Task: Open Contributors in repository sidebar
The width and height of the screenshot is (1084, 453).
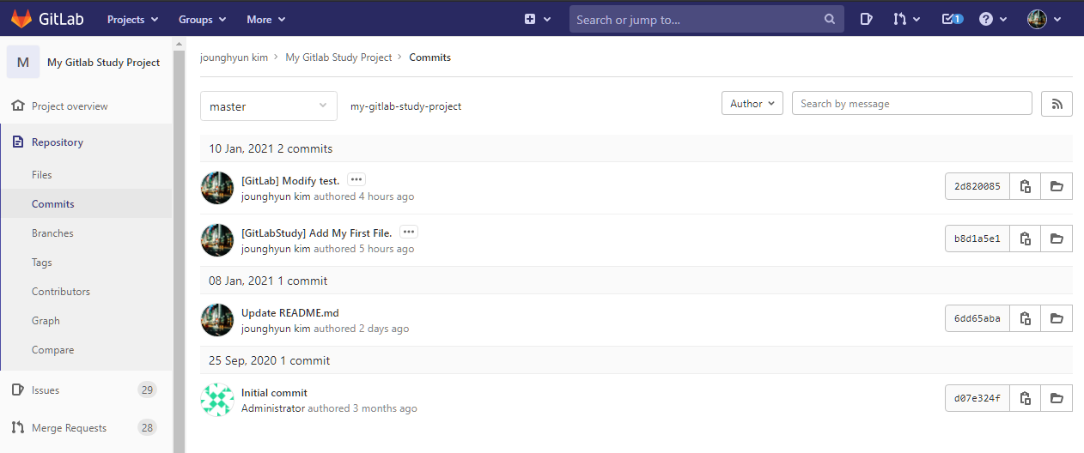Action: (x=61, y=291)
